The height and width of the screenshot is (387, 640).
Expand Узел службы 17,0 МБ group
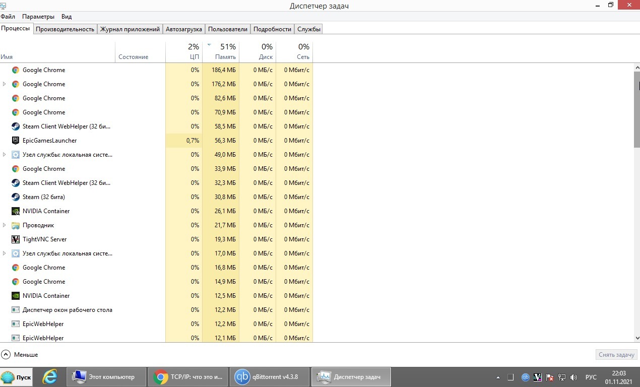click(5, 253)
